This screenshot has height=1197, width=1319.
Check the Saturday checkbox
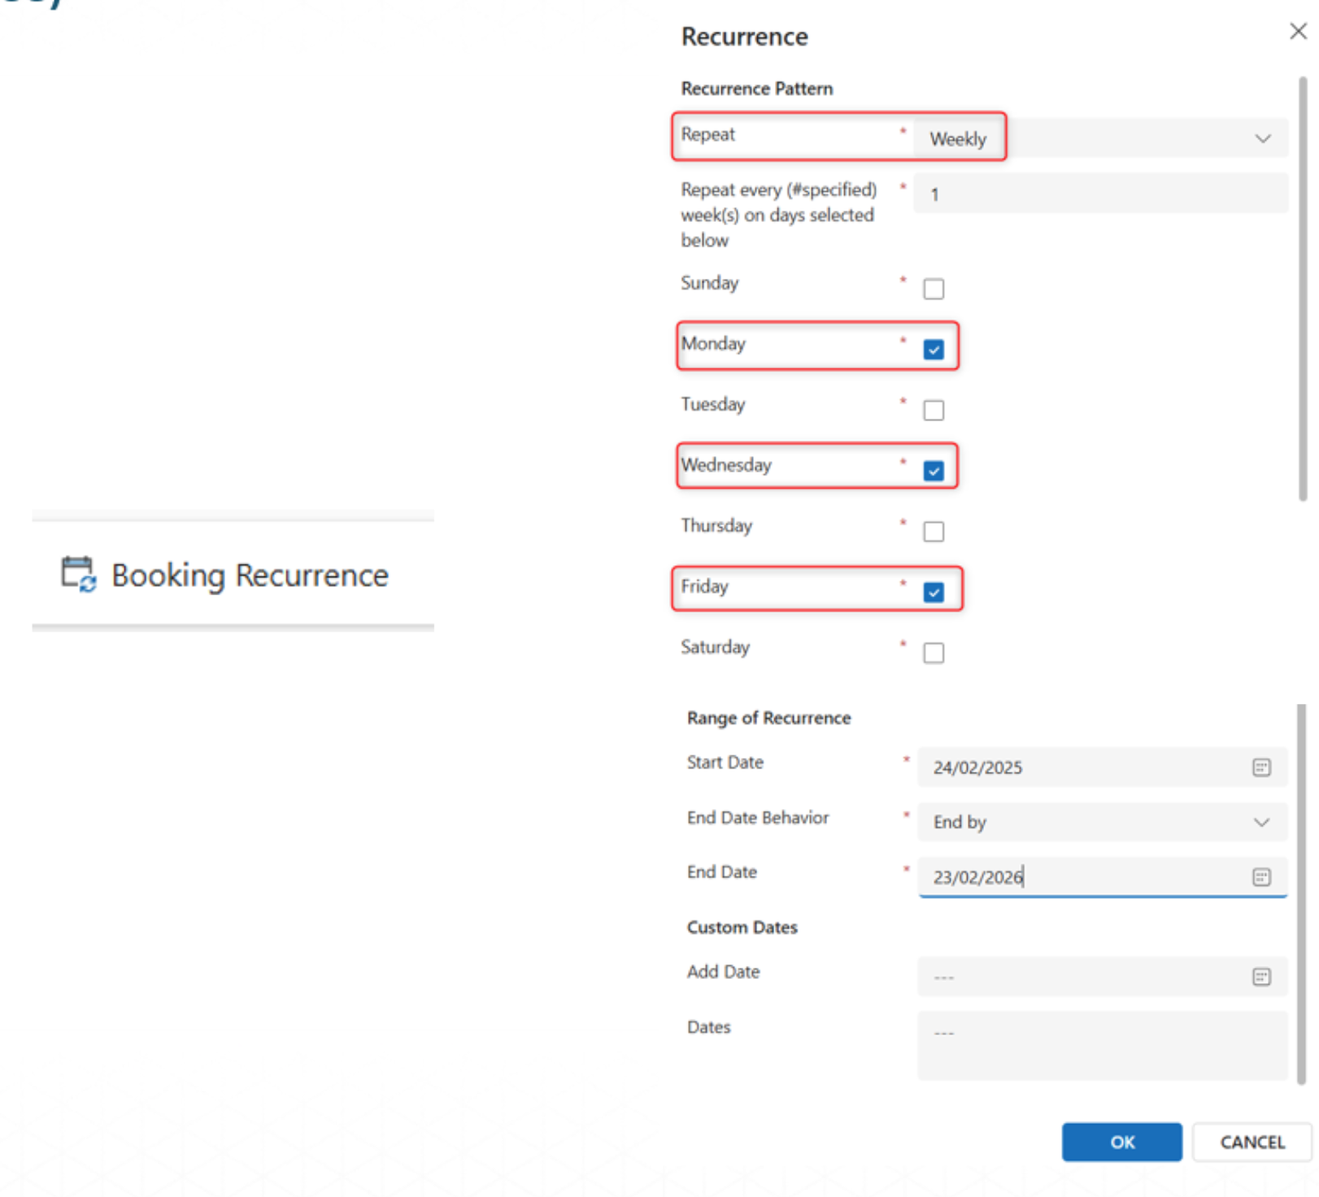point(934,653)
